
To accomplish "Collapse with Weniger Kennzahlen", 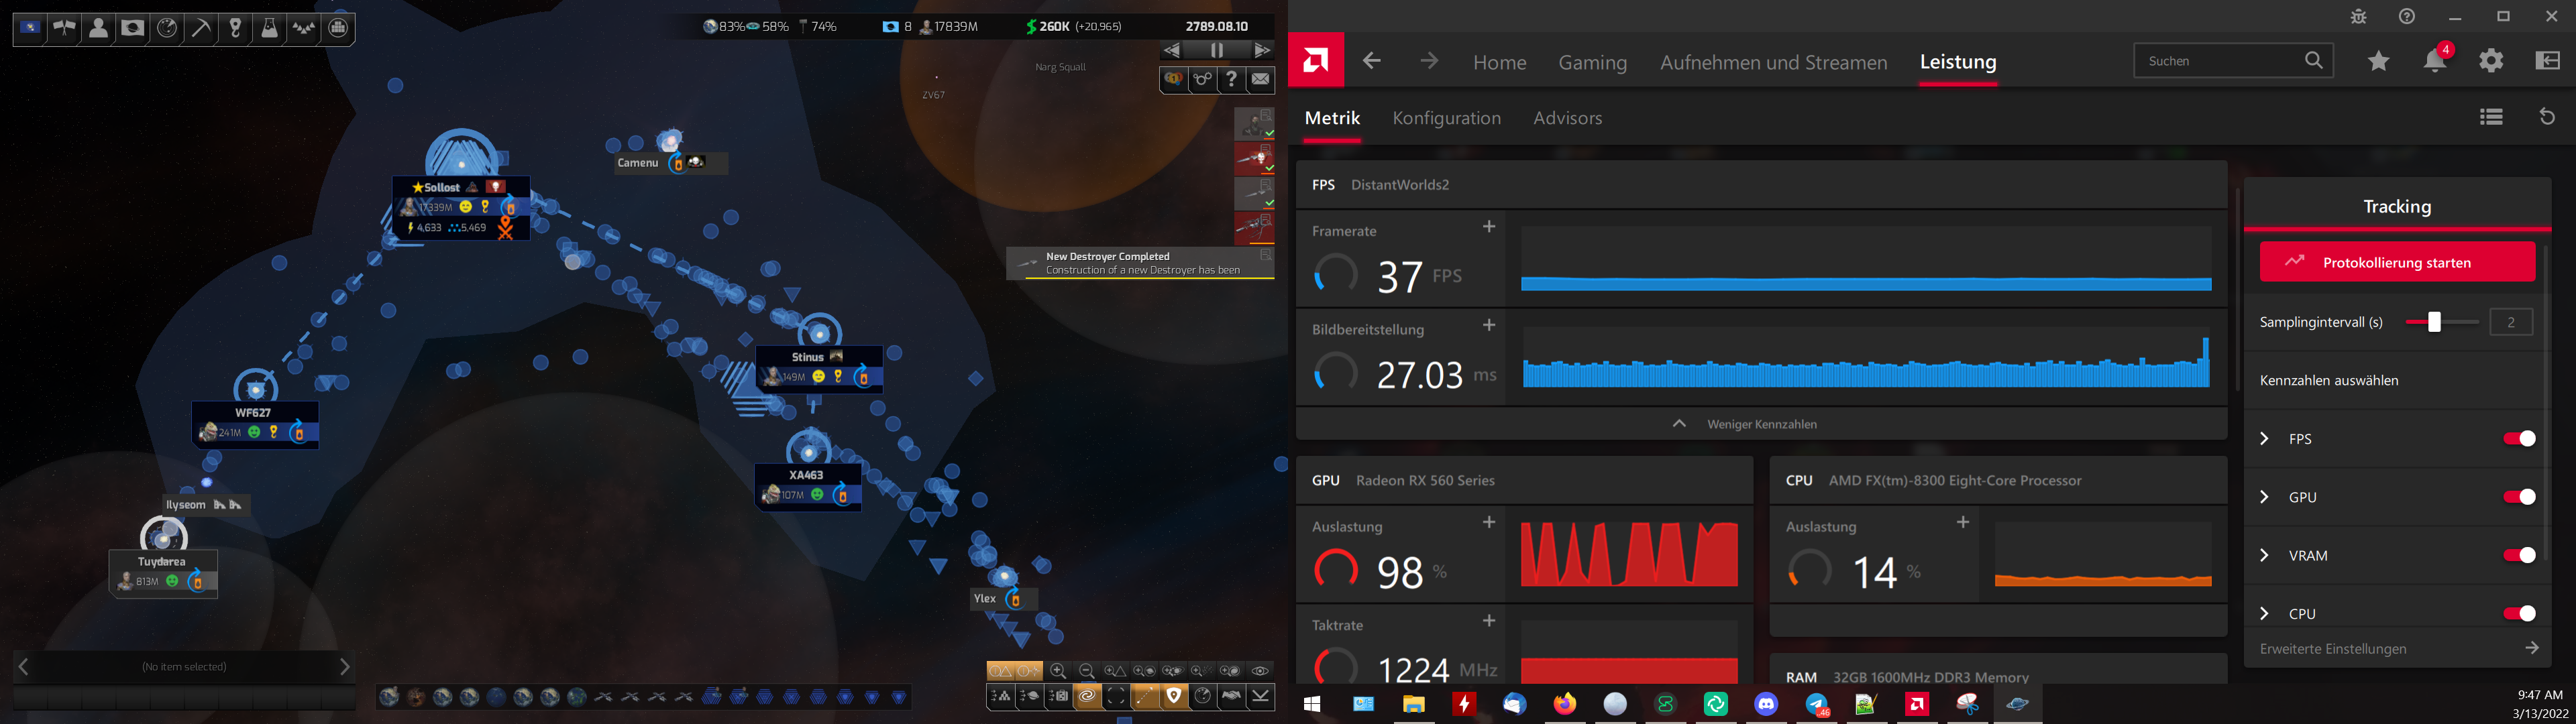I will pos(1761,424).
